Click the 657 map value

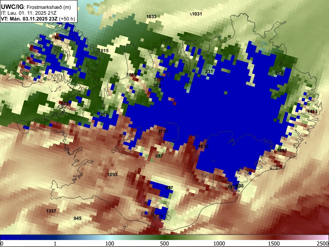pyautogui.click(x=159, y=156)
